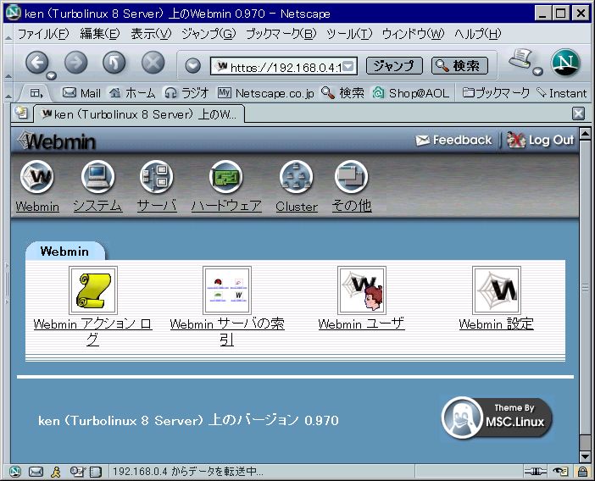Open the ヘルプ(H) menu
The height and width of the screenshot is (481, 595).
[x=477, y=34]
